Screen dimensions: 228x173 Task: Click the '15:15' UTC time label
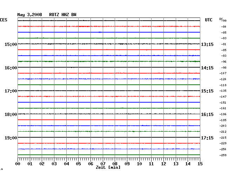coord(207,91)
